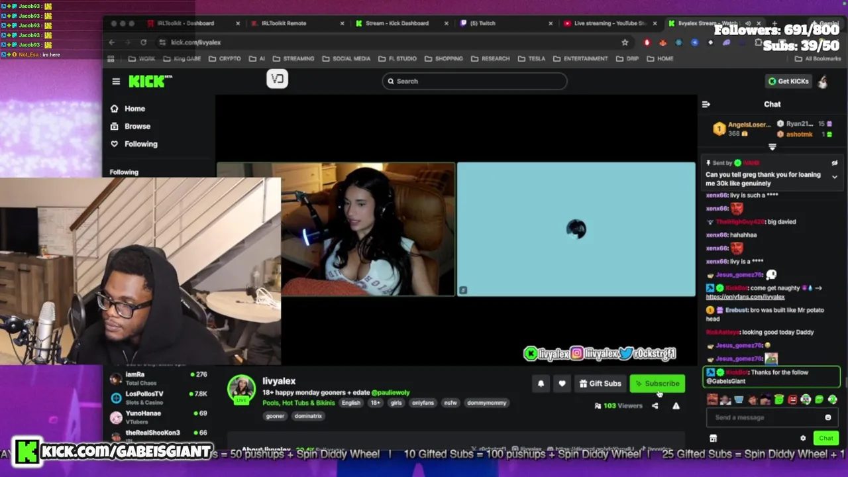This screenshot has width=848, height=477.
Task: Click the site info icon in address bar
Action: point(162,42)
